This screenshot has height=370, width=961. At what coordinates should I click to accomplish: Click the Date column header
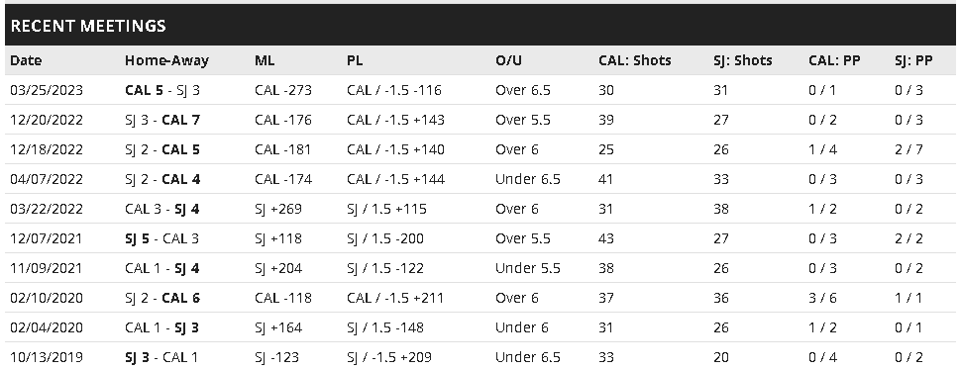coord(26,60)
